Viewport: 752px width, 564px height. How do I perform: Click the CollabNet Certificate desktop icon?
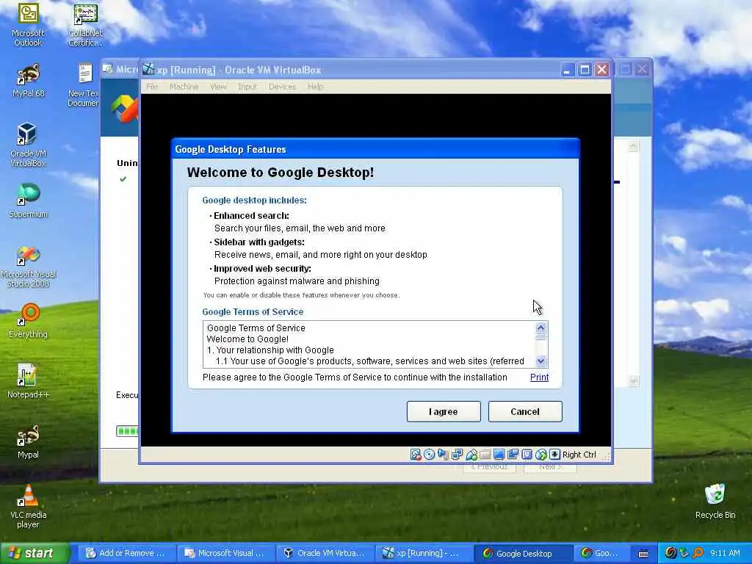[x=85, y=24]
